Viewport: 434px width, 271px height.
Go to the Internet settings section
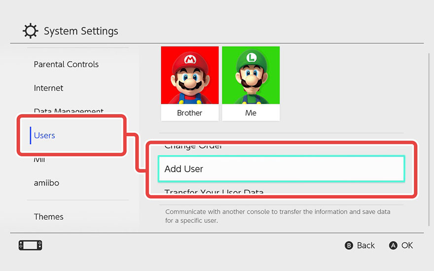click(x=48, y=88)
